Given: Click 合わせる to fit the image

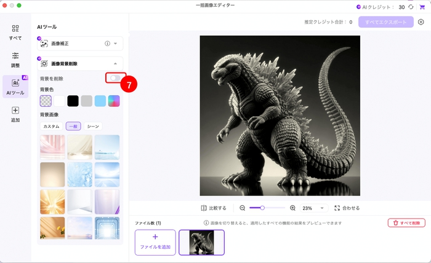Looking at the screenshot, I should 347,208.
